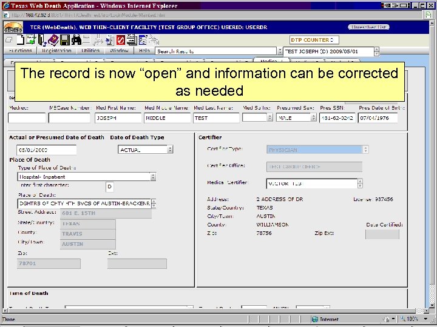Click the Med First Name field JOSEPH

[x=118, y=118]
